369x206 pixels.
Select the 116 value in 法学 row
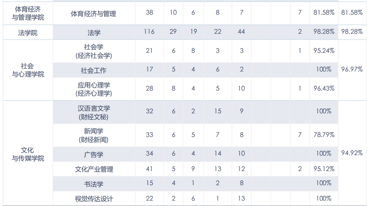(x=150, y=32)
